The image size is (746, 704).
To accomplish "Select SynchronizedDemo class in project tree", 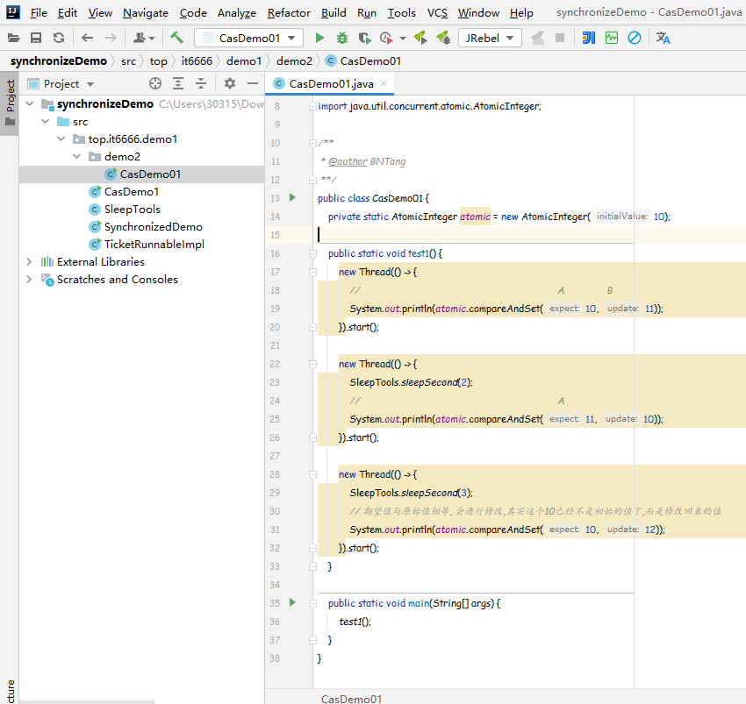I will click(153, 226).
